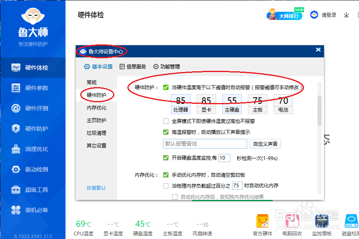Switch to 信息服务 tab
The height and width of the screenshot is (239, 359).
pos(133,67)
